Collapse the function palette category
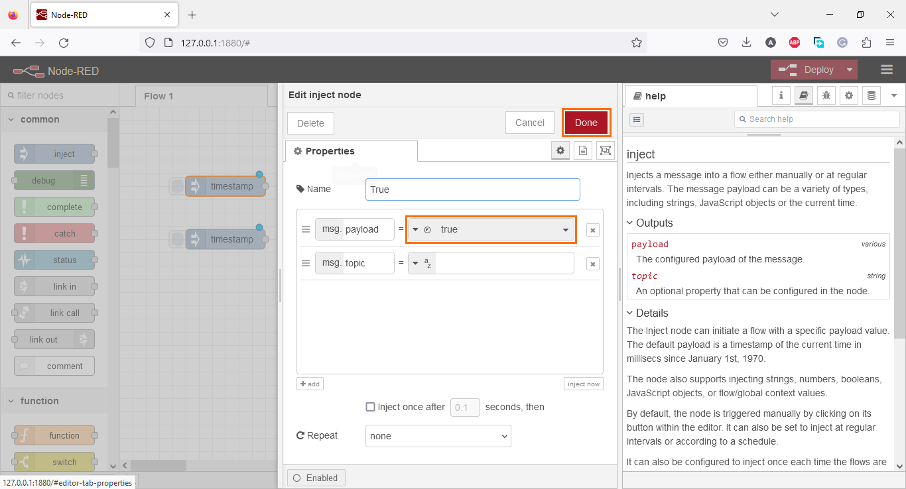This screenshot has width=906, height=489. 54,401
